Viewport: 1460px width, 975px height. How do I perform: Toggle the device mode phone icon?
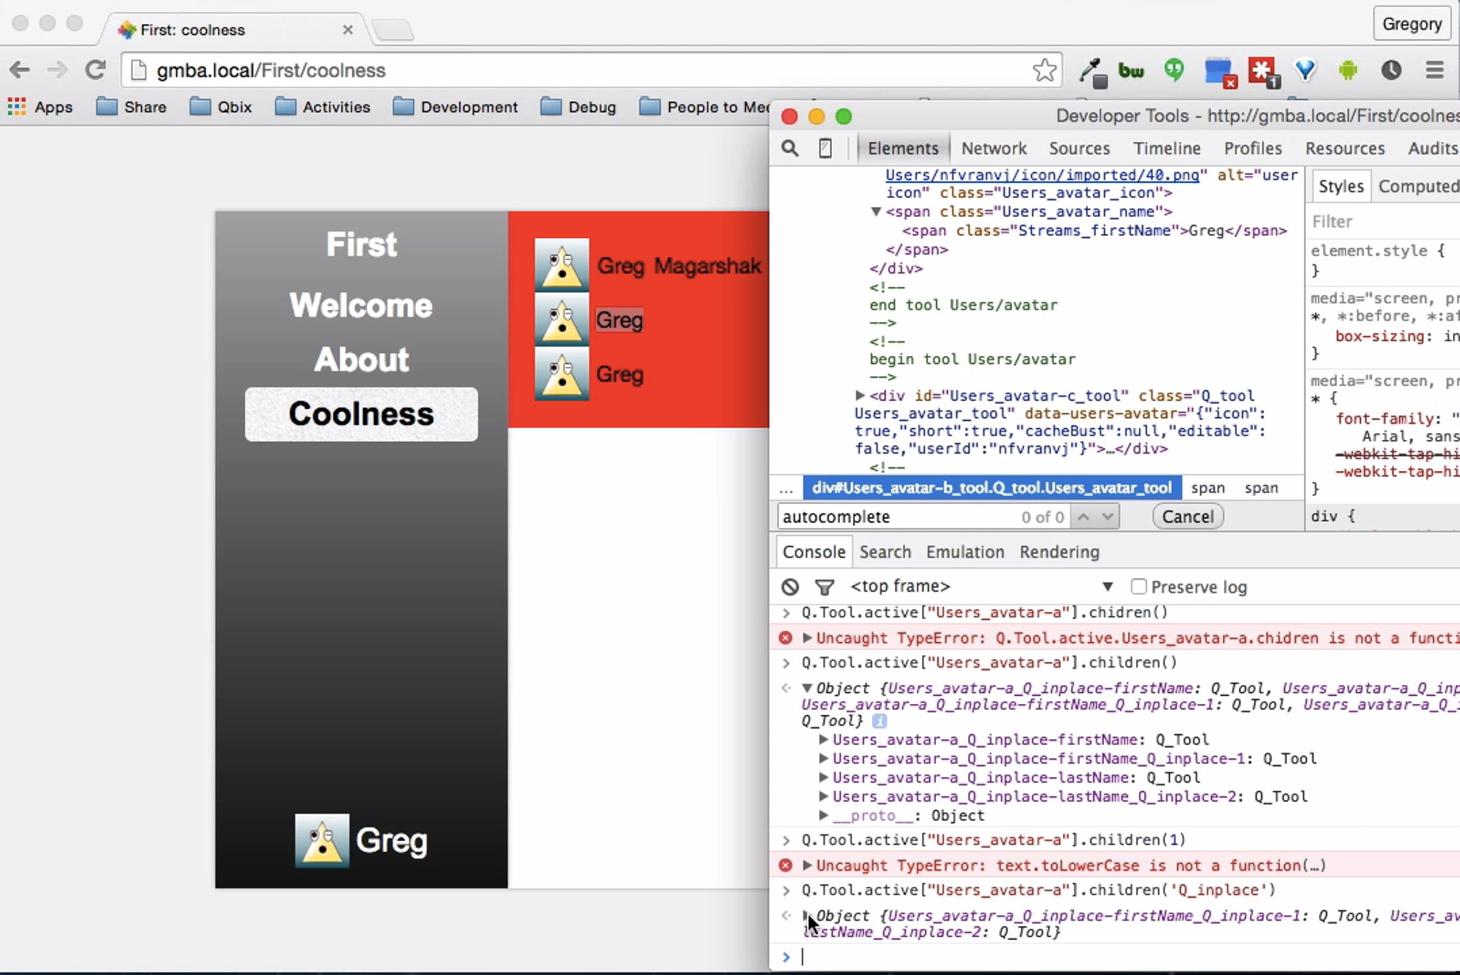point(825,148)
